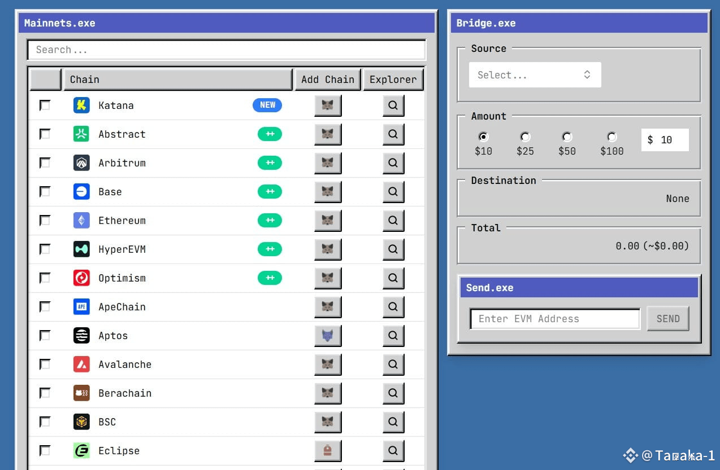Click the select-all header checkbox cell
The height and width of the screenshot is (470, 720).
click(45, 80)
